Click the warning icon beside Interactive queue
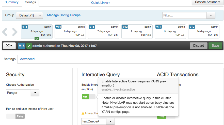224x125 pixels. tap(83, 113)
